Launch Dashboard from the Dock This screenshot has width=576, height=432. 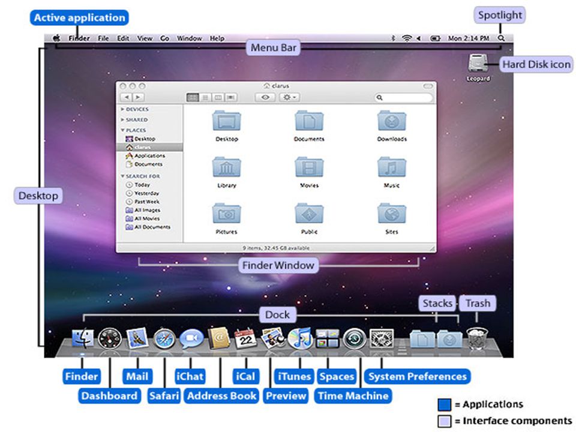(x=109, y=338)
